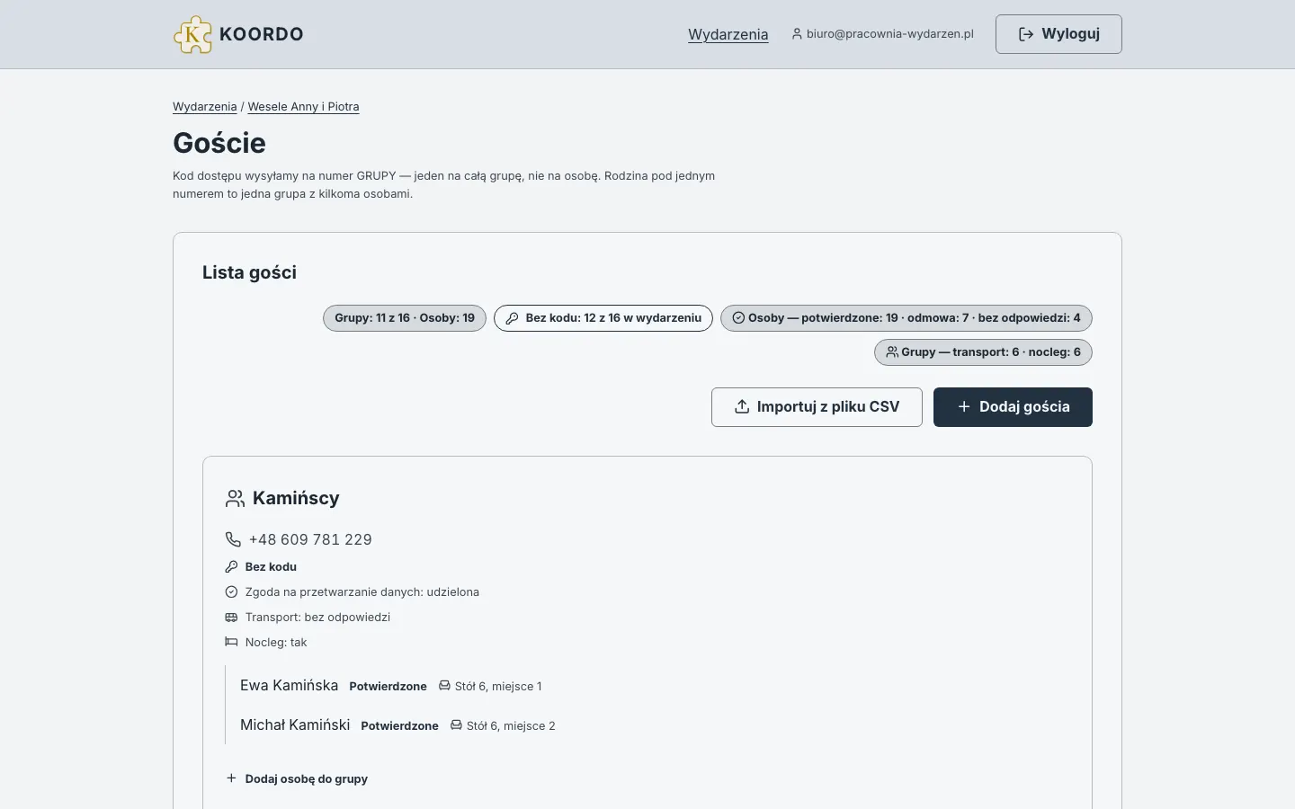Open the Wesele Anny i Piotra breadcrumb link

pos(304,107)
